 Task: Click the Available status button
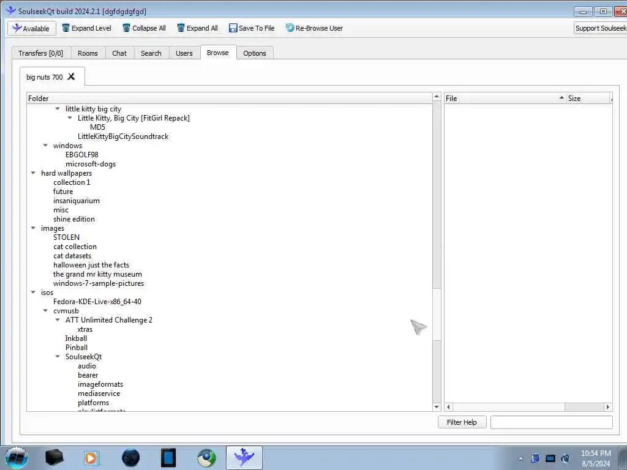coord(32,28)
